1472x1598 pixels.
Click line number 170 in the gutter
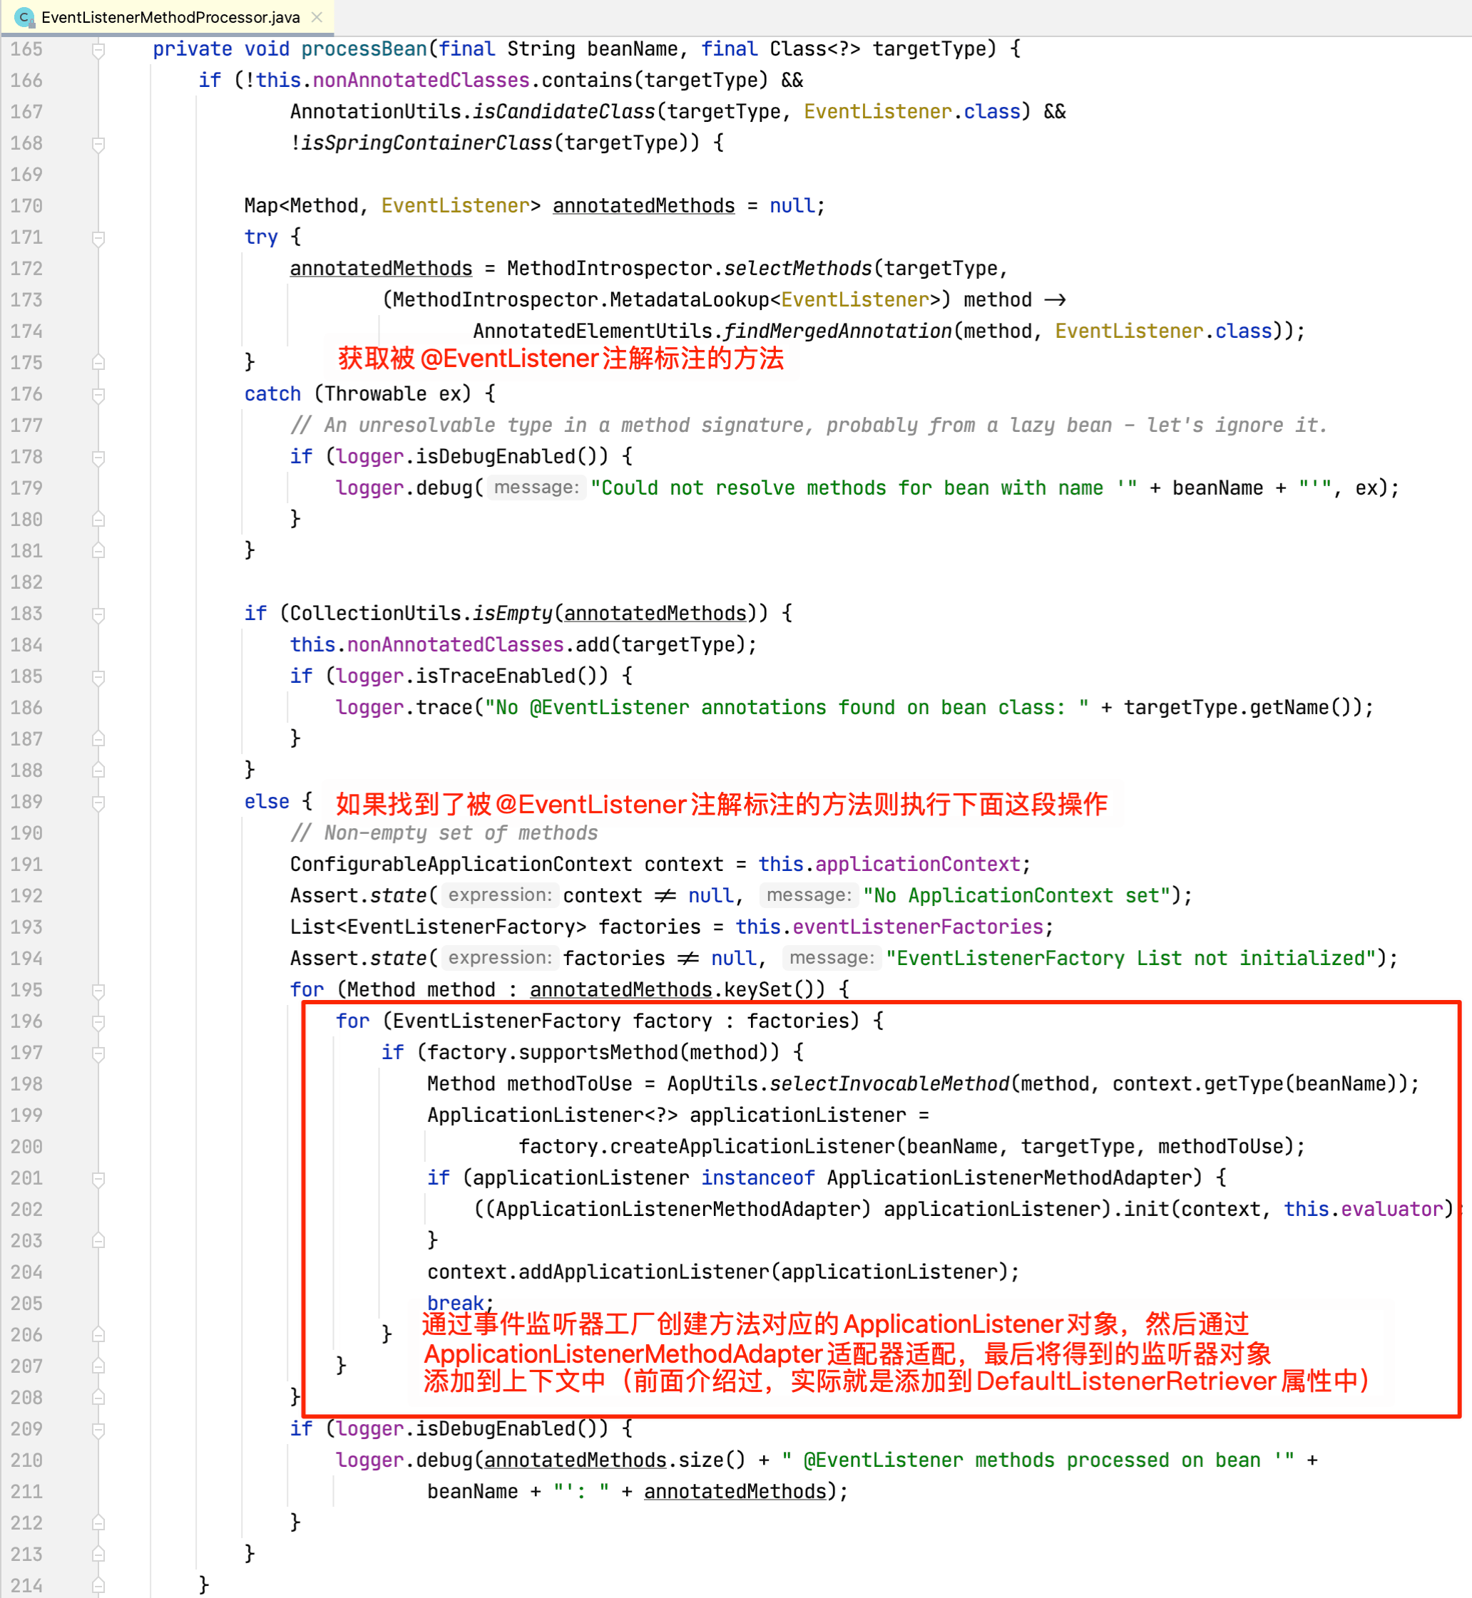[26, 206]
